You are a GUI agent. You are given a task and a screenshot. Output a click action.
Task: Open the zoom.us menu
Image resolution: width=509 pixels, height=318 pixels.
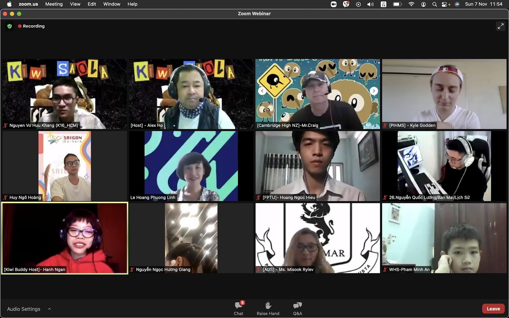coord(28,4)
